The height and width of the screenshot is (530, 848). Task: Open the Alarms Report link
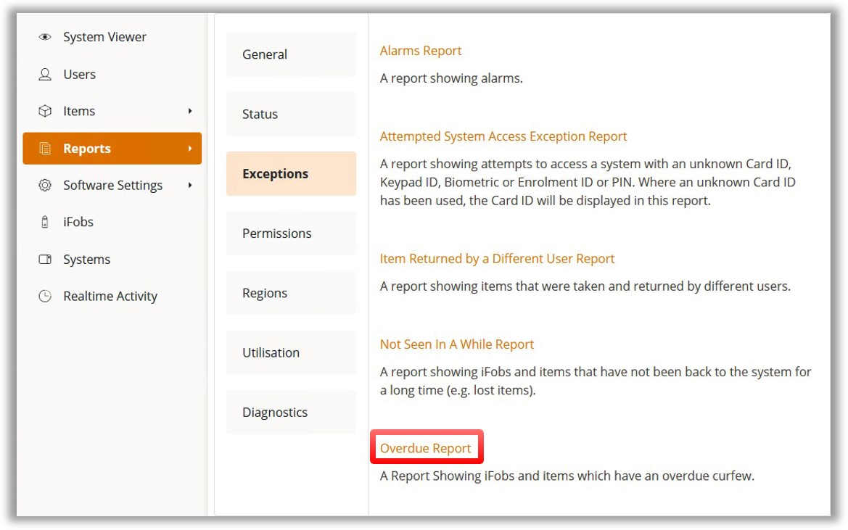pyautogui.click(x=421, y=51)
